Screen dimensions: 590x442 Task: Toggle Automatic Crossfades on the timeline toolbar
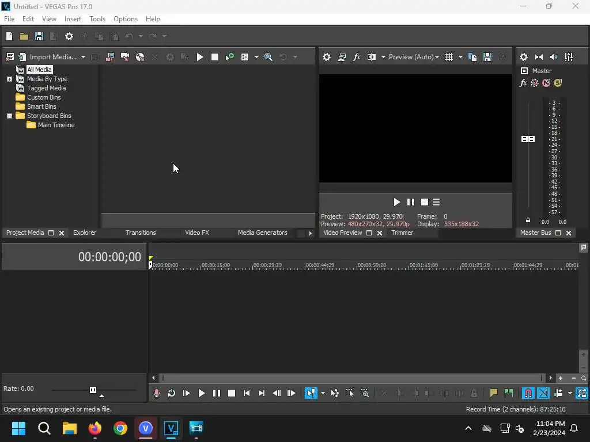tap(543, 393)
